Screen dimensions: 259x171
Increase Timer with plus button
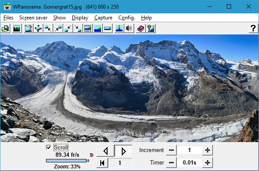[207, 162]
